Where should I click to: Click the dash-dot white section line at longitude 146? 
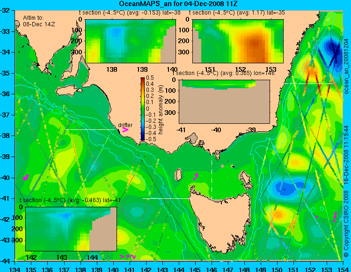(212, 173)
